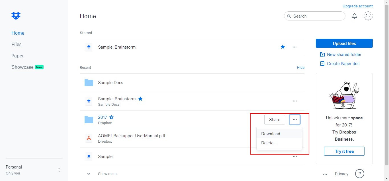Remove the star from the 2017 folder

[111, 117]
